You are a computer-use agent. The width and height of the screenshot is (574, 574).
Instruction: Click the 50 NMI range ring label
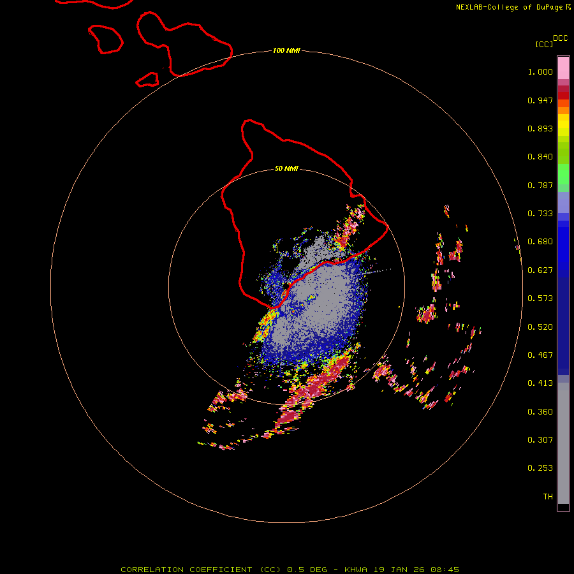tap(286, 169)
